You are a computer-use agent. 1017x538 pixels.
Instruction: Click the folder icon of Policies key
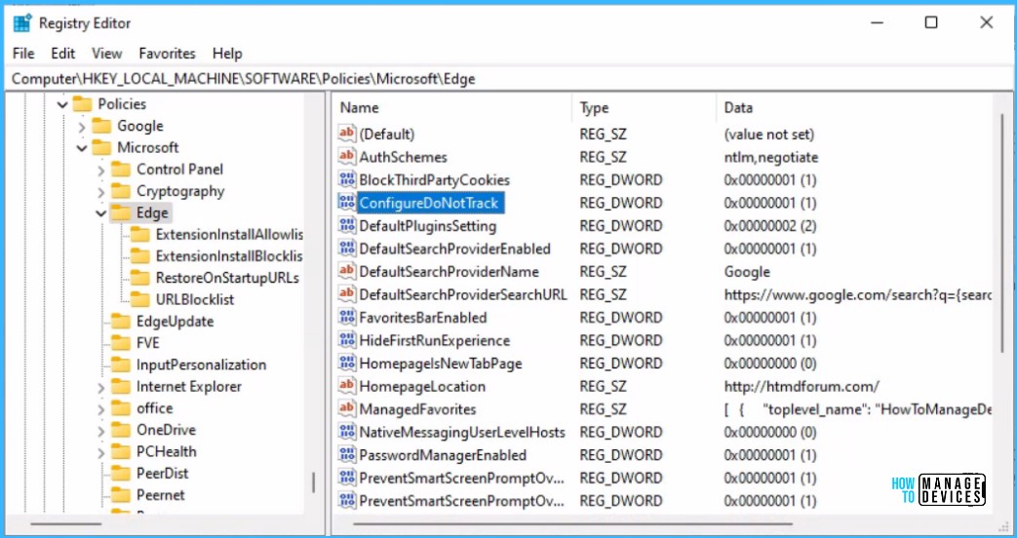(82, 103)
